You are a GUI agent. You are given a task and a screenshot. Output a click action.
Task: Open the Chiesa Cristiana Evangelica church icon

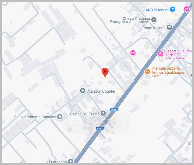[x=154, y=20]
